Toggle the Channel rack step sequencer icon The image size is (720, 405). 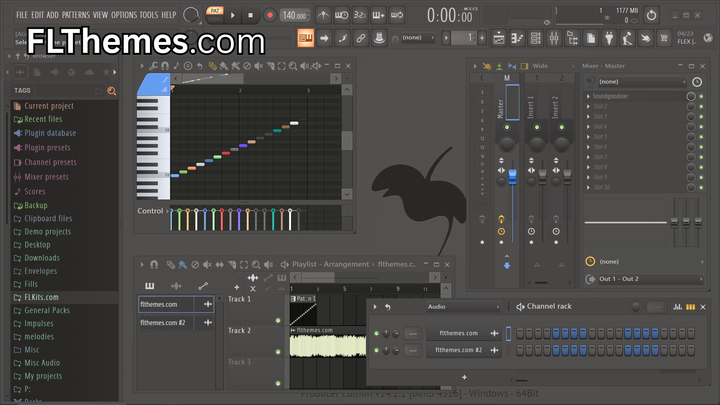(690, 307)
